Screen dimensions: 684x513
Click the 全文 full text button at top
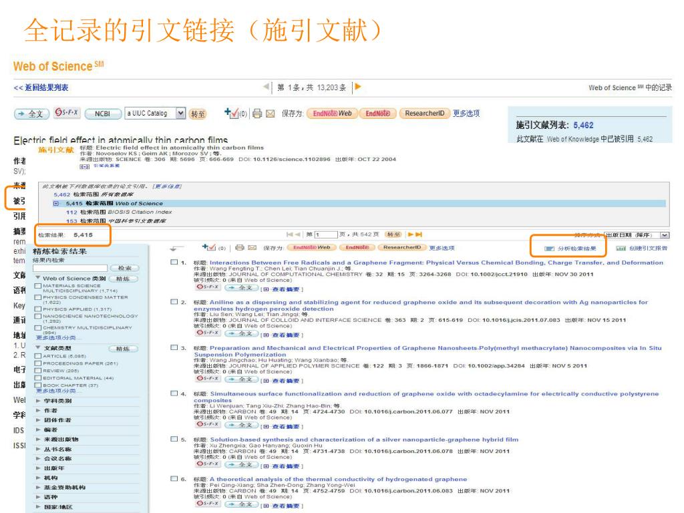[x=31, y=114]
